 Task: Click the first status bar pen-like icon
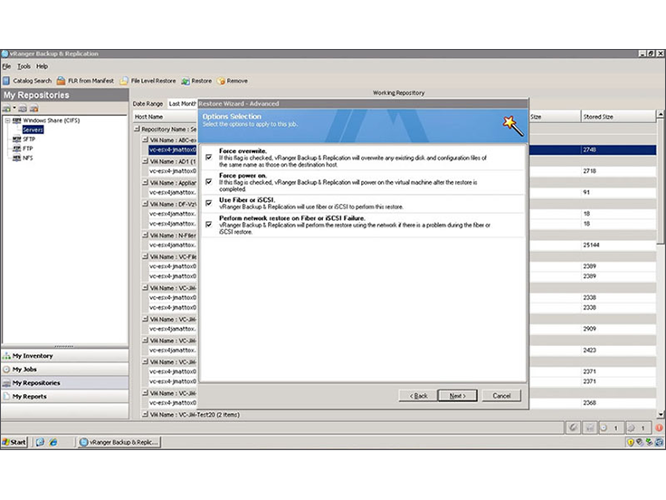(573, 428)
